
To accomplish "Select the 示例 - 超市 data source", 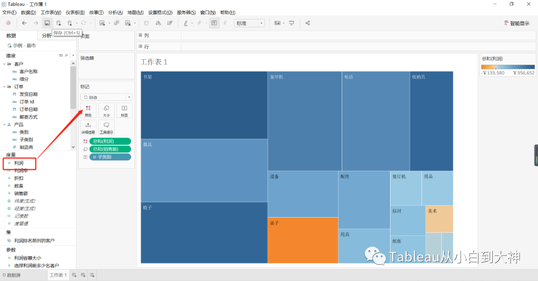I will tap(21, 45).
